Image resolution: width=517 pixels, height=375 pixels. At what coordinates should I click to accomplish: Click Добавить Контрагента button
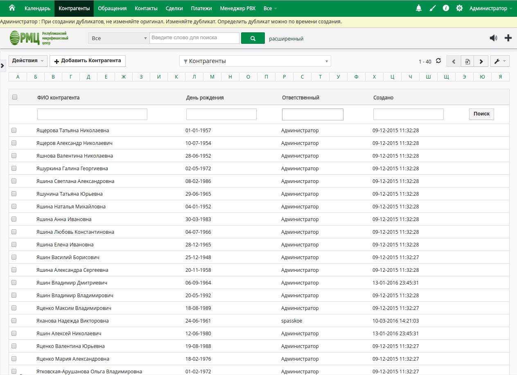click(88, 61)
